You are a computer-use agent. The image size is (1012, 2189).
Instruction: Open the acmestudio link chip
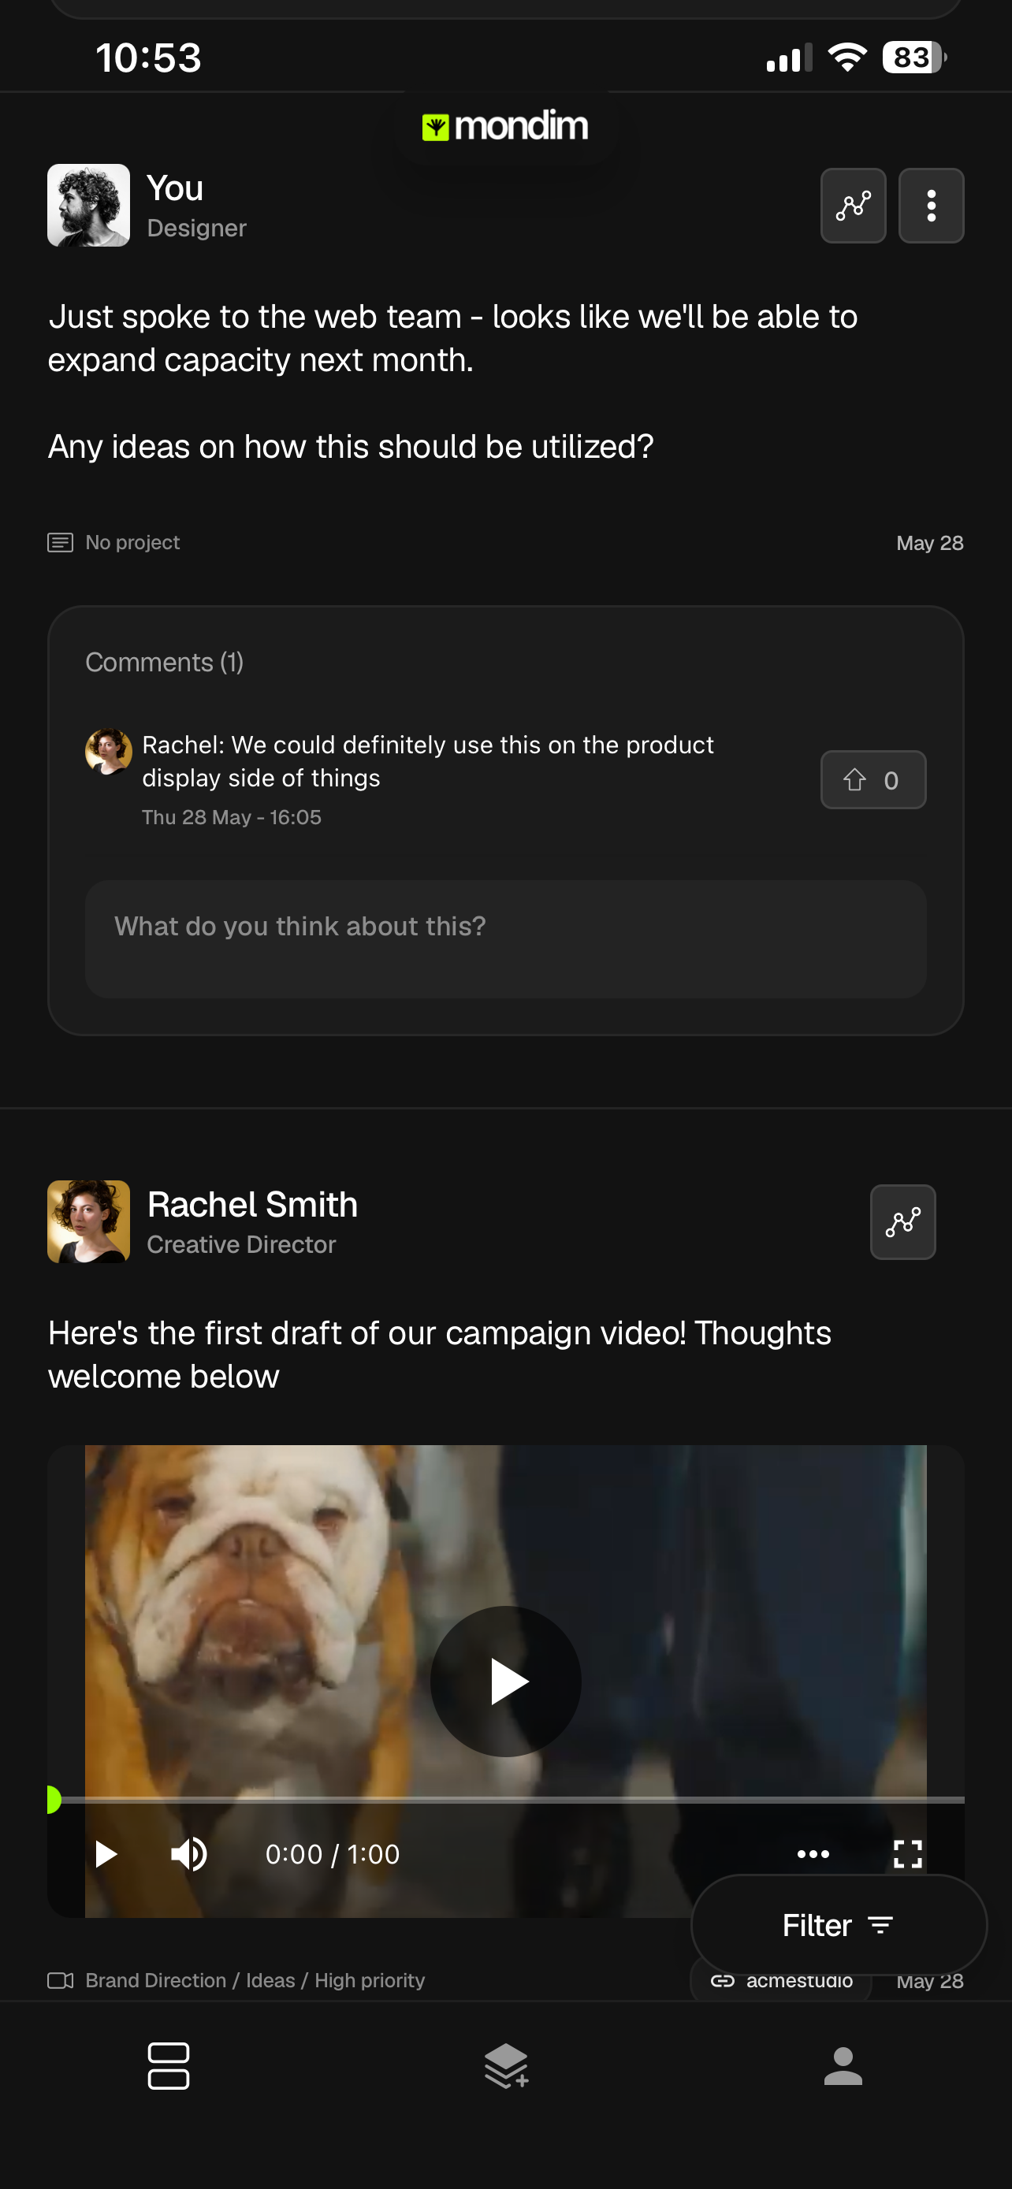pyautogui.click(x=781, y=1981)
